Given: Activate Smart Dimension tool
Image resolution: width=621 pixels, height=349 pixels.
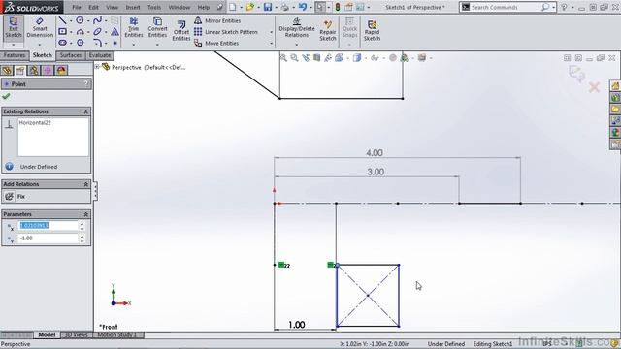Looking at the screenshot, I should tap(40, 28).
